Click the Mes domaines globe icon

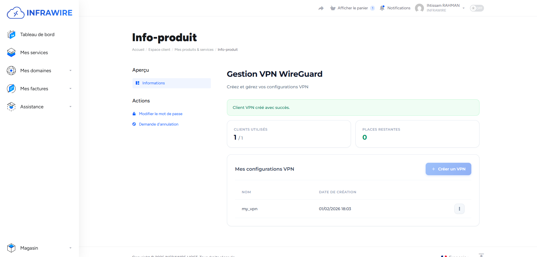pos(11,71)
